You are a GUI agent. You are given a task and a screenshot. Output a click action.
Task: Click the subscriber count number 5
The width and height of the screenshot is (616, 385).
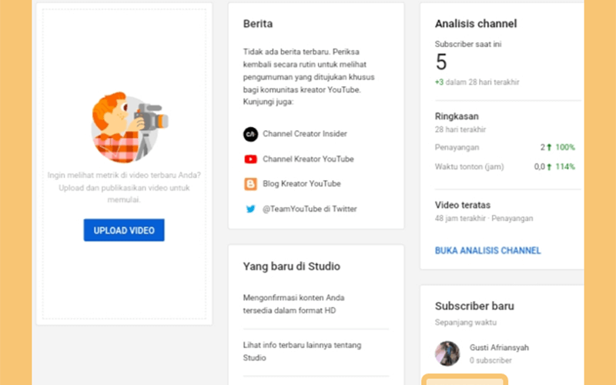tap(441, 62)
